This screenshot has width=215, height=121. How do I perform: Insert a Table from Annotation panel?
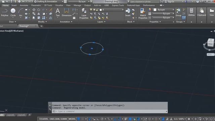point(74,18)
